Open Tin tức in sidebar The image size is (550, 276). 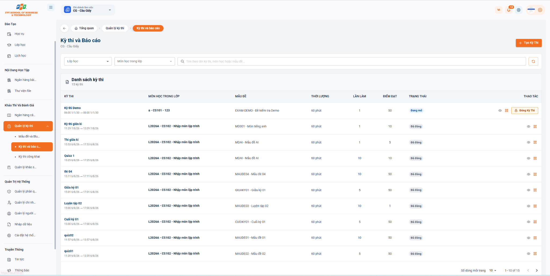[28, 259]
